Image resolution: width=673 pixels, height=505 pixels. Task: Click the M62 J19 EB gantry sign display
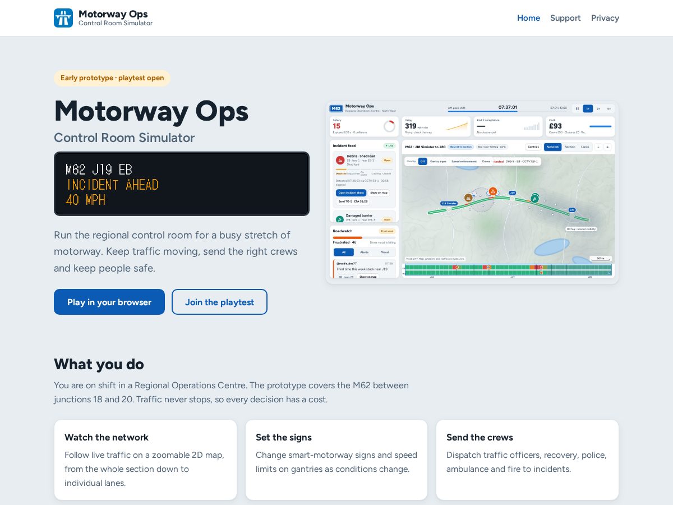(x=182, y=183)
